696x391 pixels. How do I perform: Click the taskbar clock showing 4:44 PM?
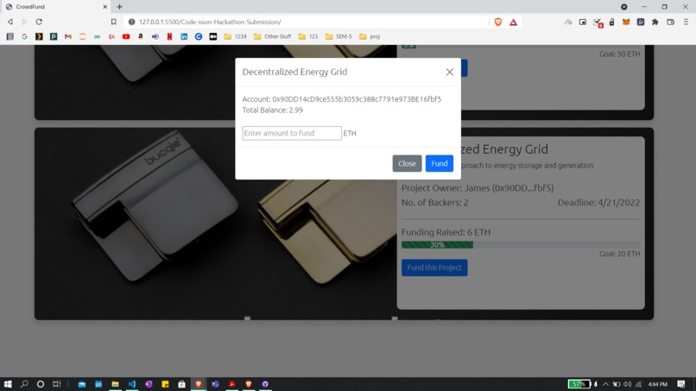[x=657, y=384]
